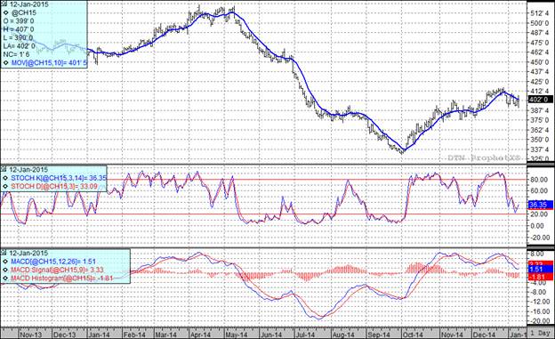
Task: Click the Nov-14 label on the time axis
Action: point(452,335)
